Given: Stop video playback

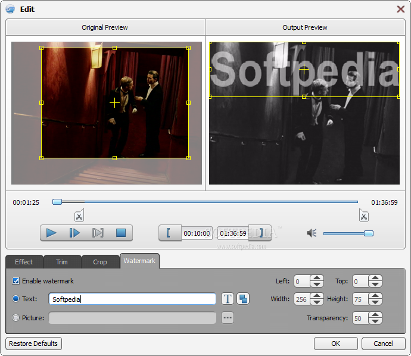Looking at the screenshot, I should pos(121,233).
